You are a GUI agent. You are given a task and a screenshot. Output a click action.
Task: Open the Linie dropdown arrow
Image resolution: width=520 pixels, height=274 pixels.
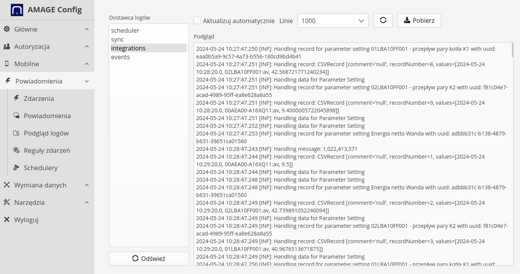(x=361, y=21)
